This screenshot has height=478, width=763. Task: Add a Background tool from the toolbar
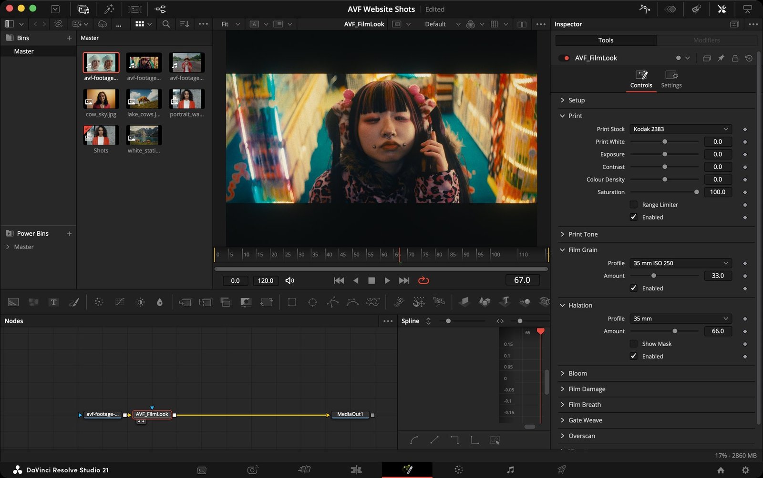click(13, 302)
